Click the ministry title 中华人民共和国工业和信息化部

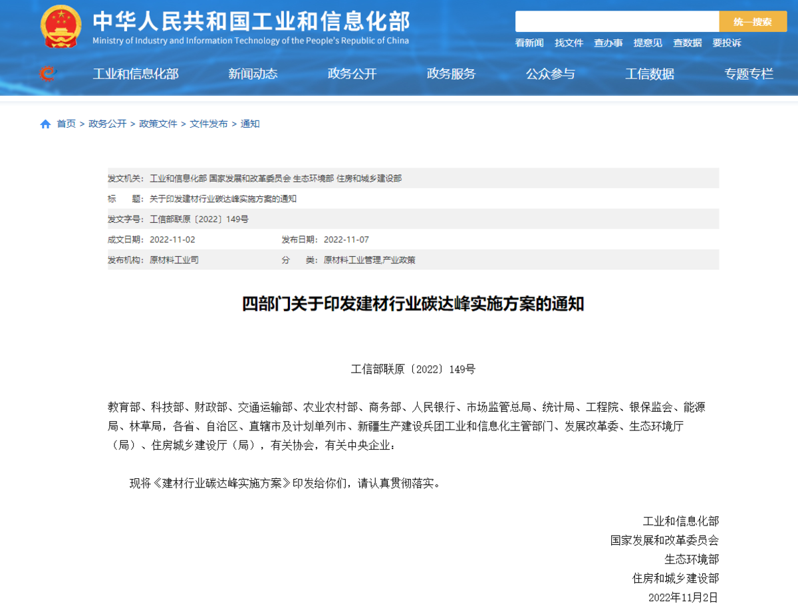click(x=251, y=21)
